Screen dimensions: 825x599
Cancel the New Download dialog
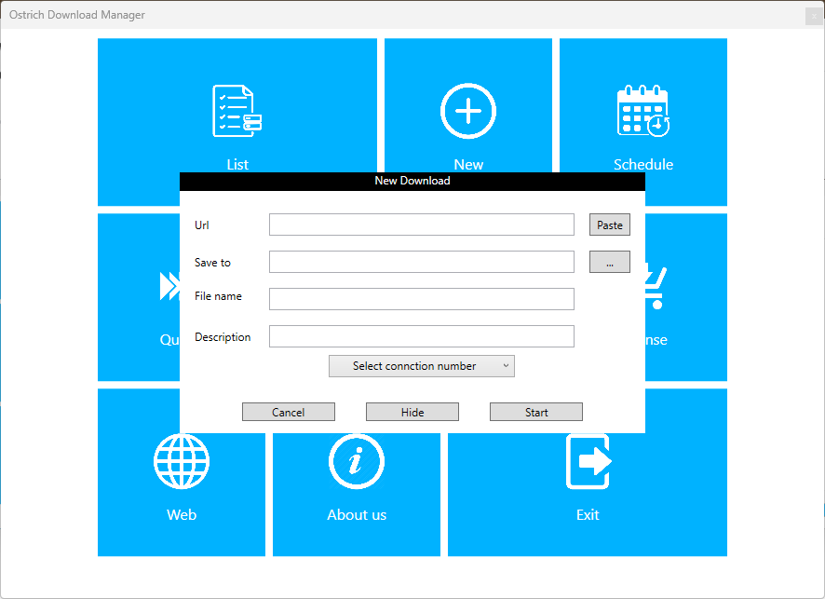(288, 411)
